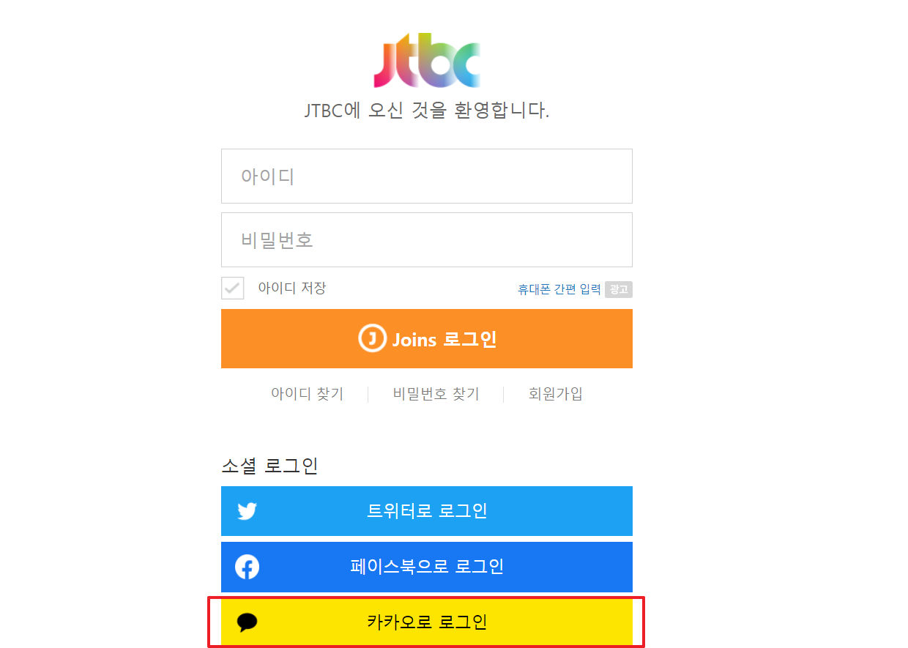Click the KakaoTalk speech bubble icon

pyautogui.click(x=247, y=622)
